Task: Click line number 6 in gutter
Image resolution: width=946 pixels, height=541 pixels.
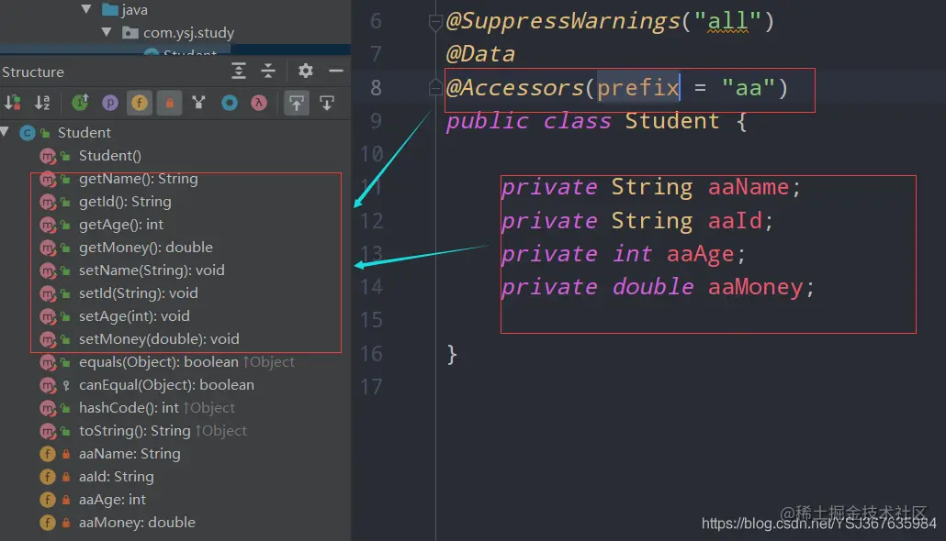Action: pos(376,21)
